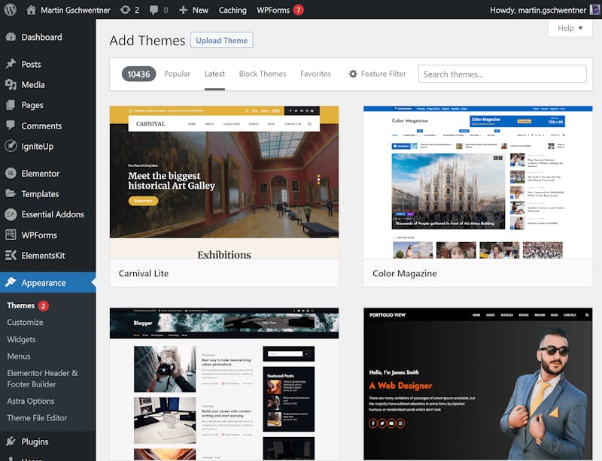Image resolution: width=602 pixels, height=461 pixels.
Task: Open the Caching admin bar menu
Action: point(233,10)
